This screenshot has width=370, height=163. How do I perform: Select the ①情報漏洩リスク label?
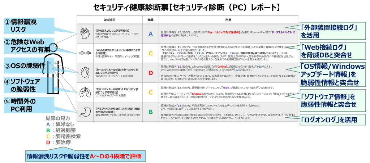pyautogui.click(x=25, y=26)
